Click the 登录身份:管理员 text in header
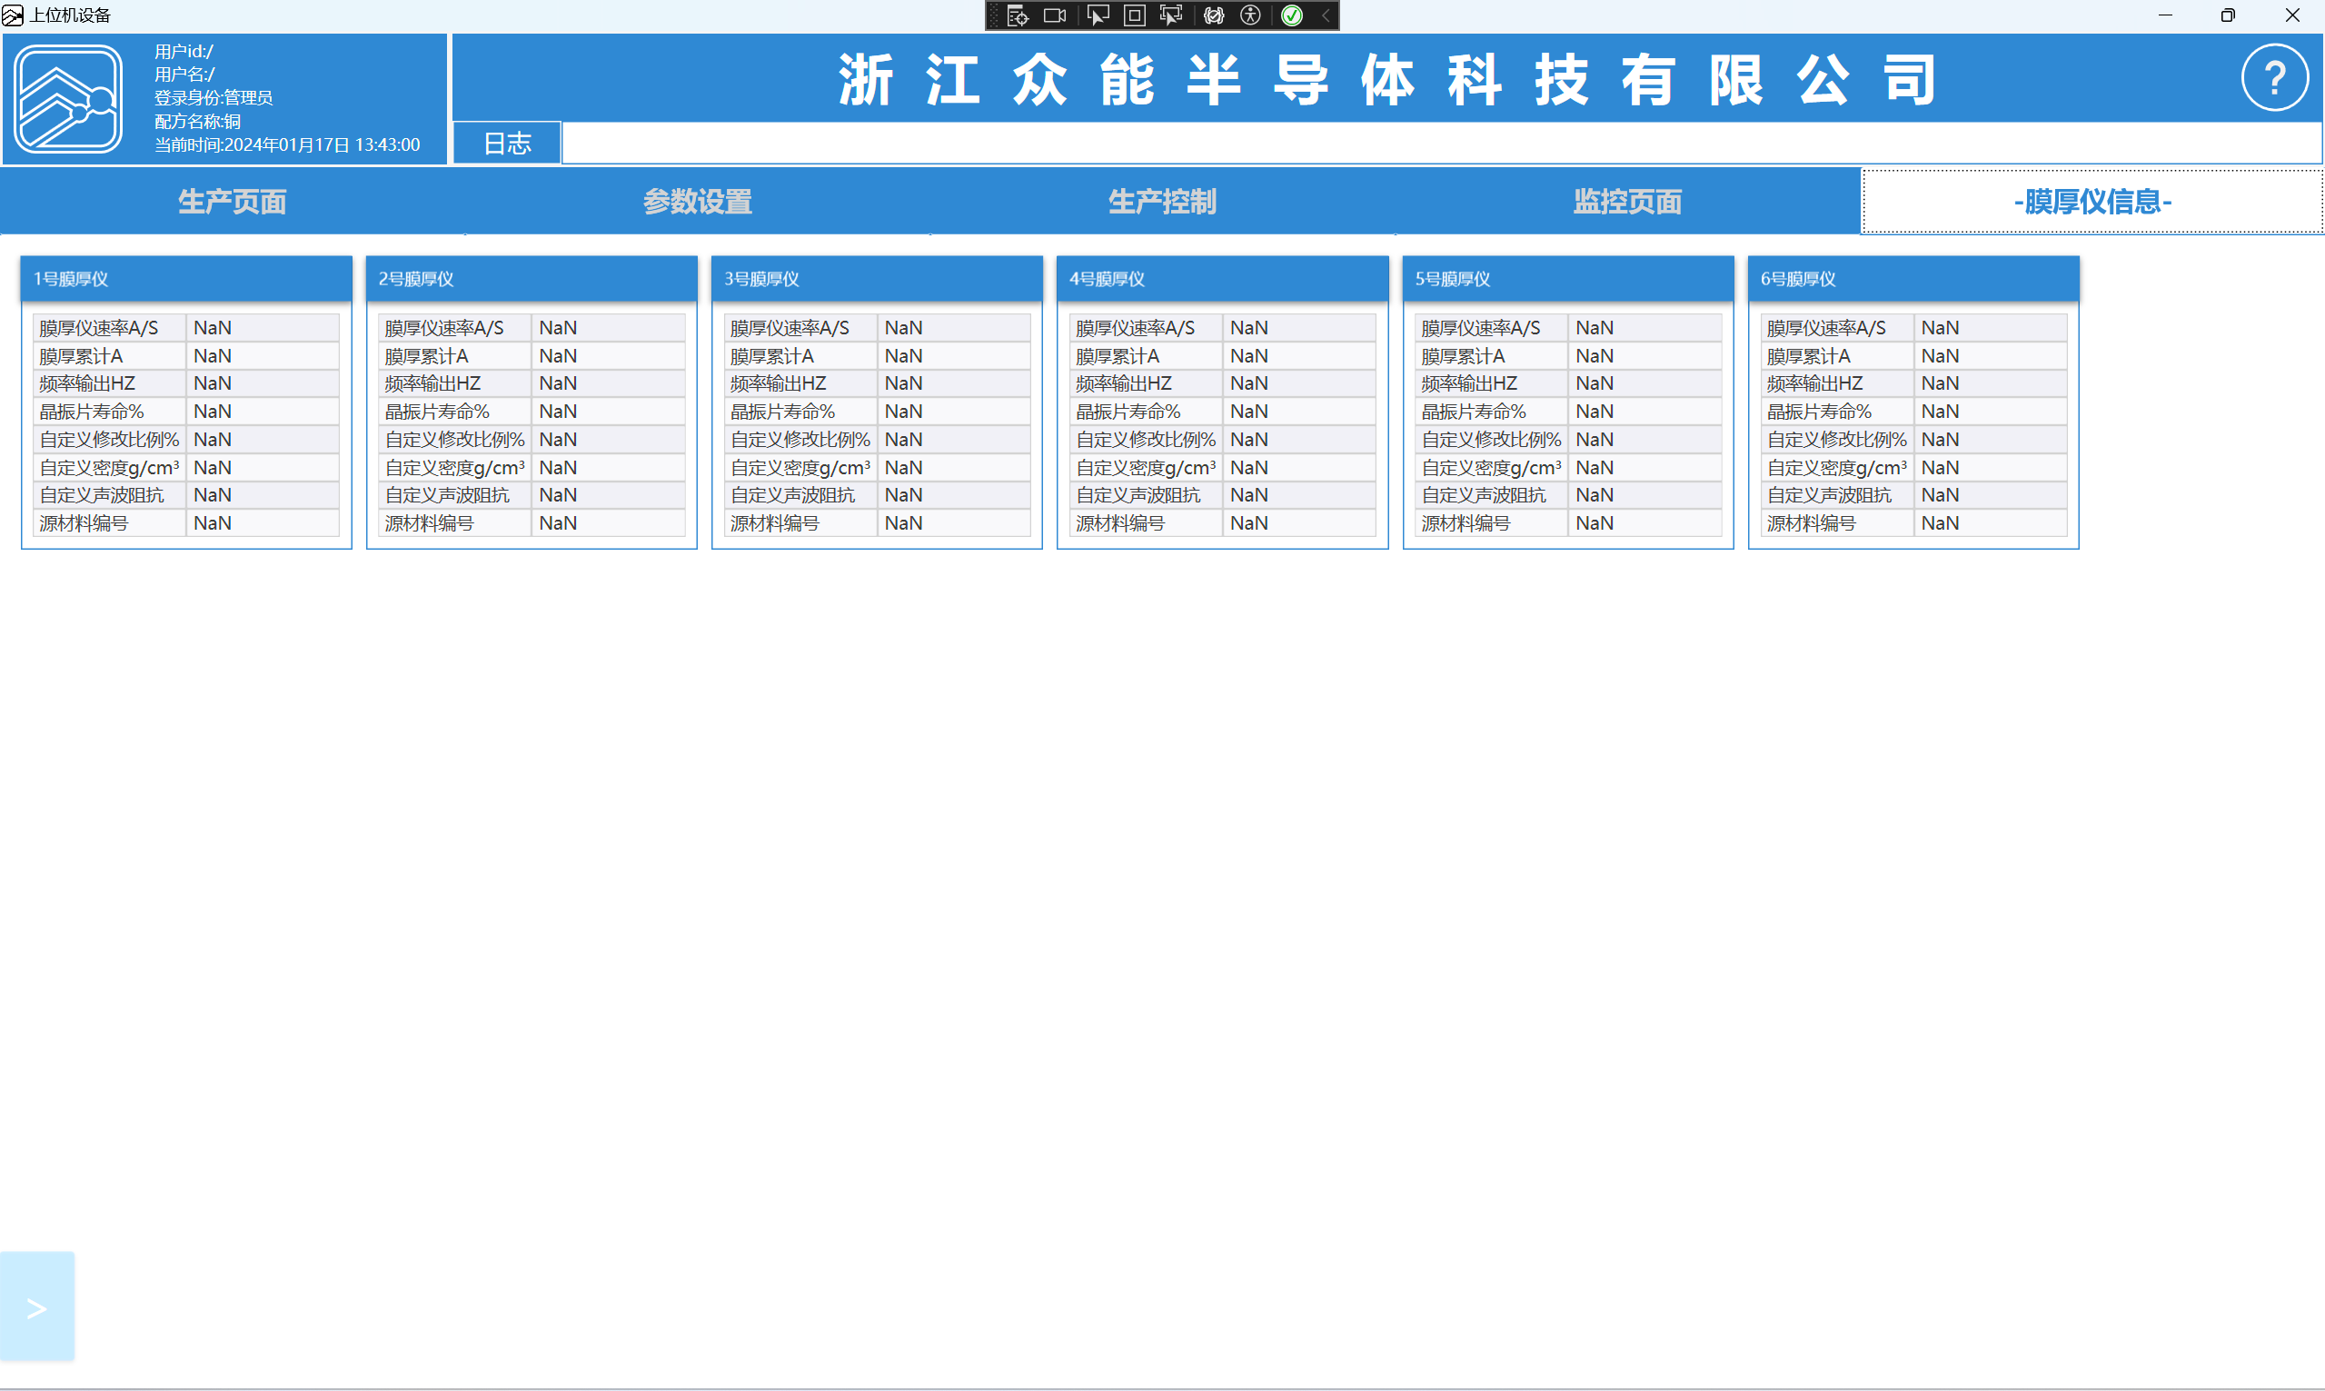The height and width of the screenshot is (1391, 2325). [214, 97]
